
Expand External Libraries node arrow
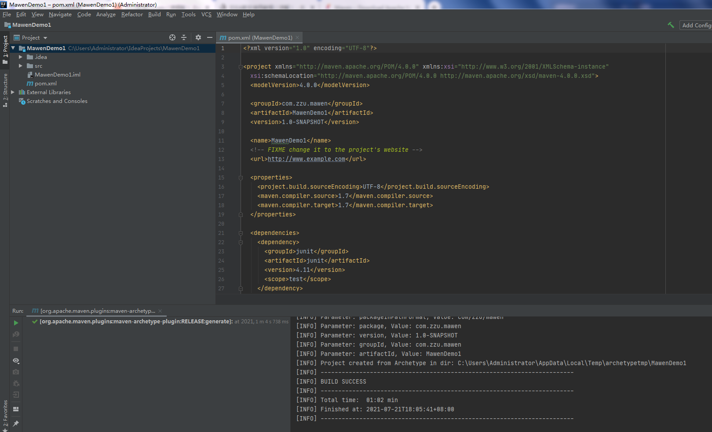pos(13,92)
